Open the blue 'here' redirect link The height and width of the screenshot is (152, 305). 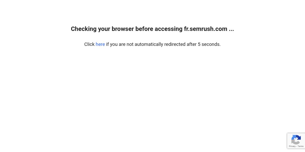point(100,44)
